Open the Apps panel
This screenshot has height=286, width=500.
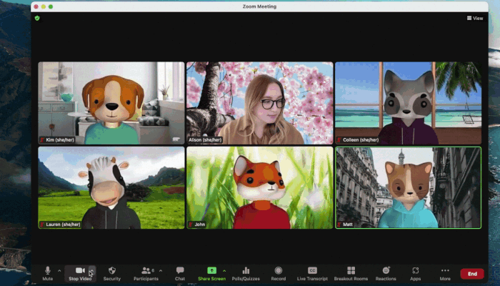pos(416,272)
